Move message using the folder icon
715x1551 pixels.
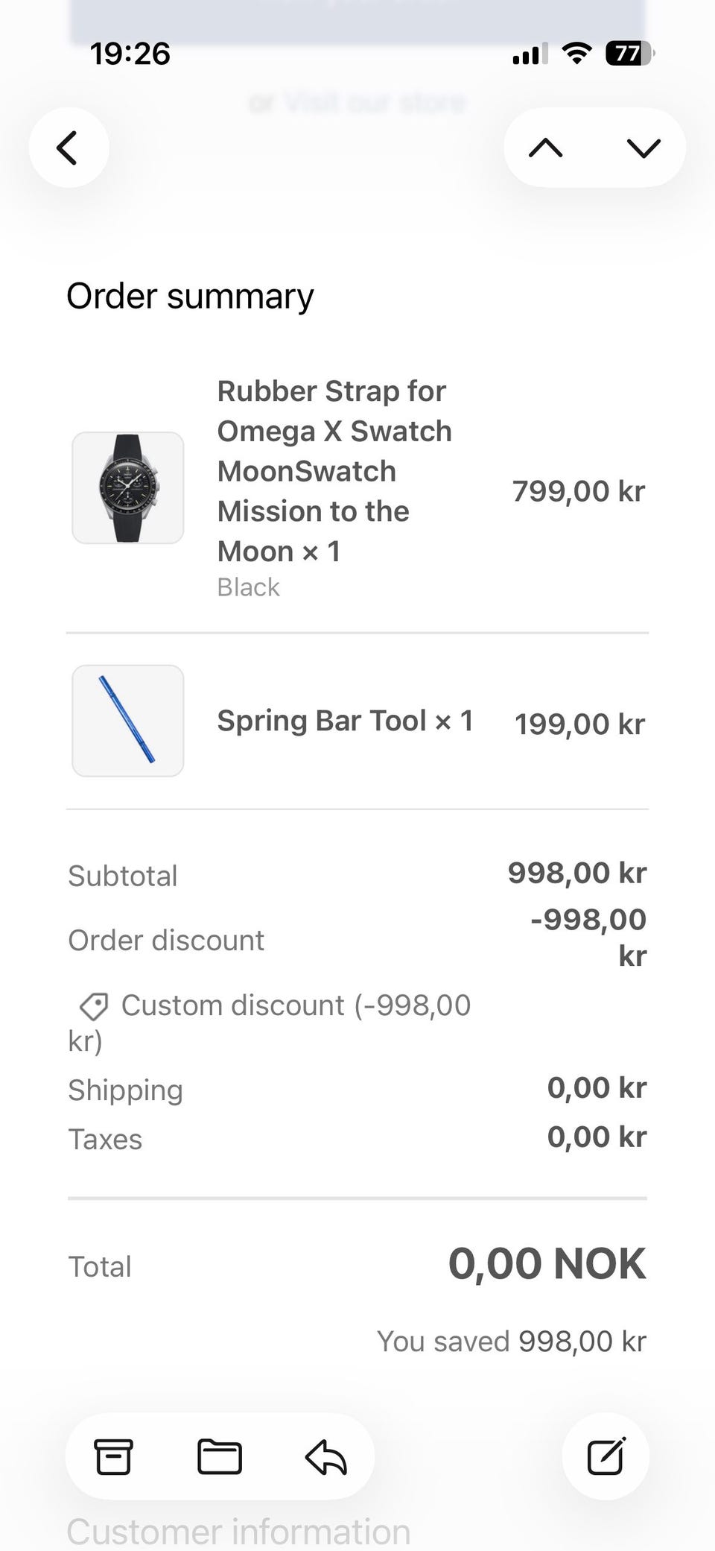pos(220,1456)
